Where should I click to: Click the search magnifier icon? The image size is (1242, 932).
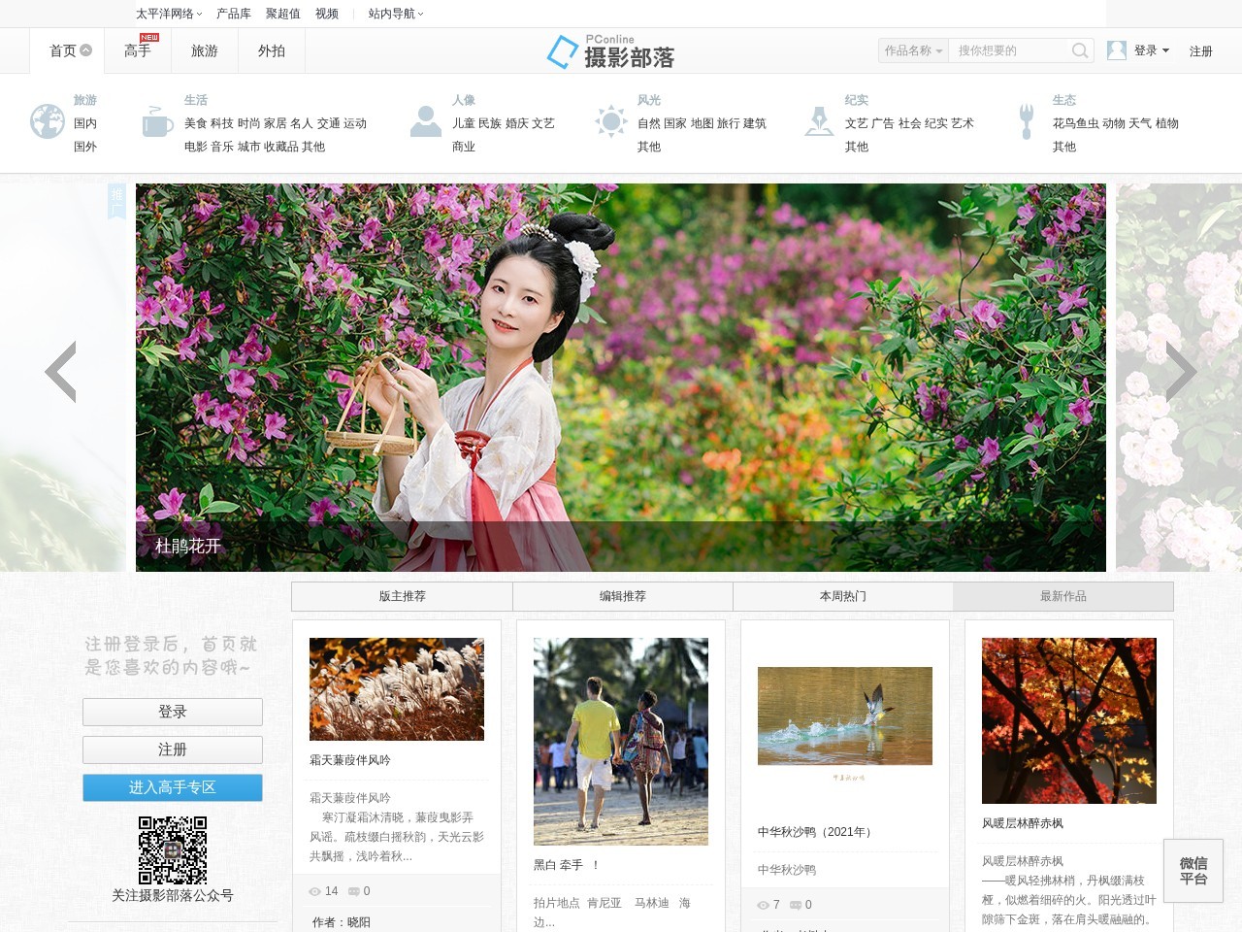pyautogui.click(x=1079, y=50)
